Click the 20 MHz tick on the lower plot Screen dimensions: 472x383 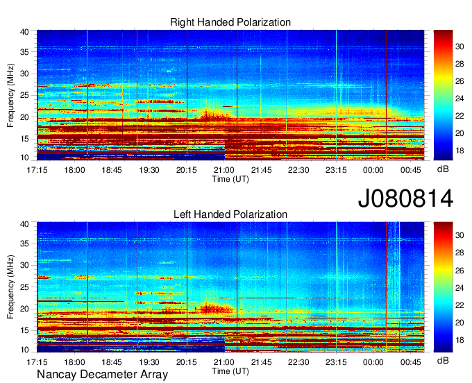coord(25,309)
